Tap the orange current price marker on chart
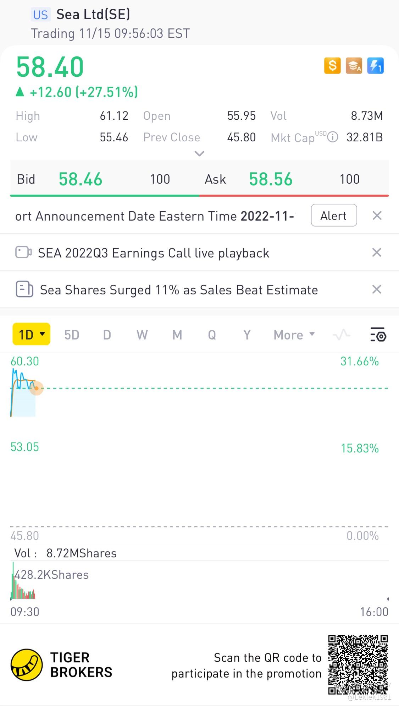 (x=36, y=388)
